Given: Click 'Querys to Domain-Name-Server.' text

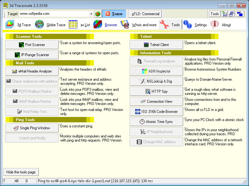Looking at the screenshot, I should pos(209,79).
